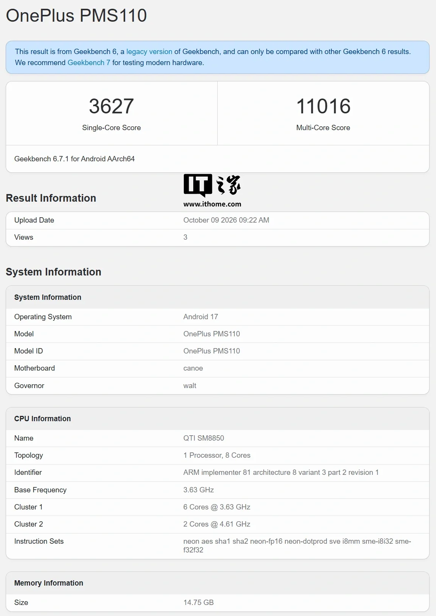This screenshot has height=616, width=436.
Task: Click the "CPU Information" table header
Action: point(218,419)
